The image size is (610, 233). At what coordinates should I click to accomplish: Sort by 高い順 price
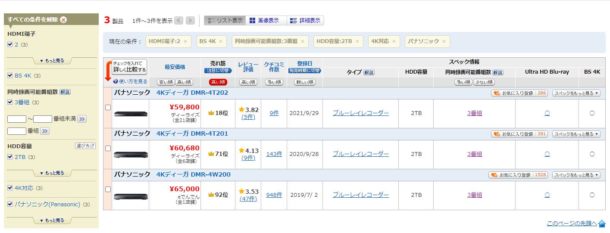(x=184, y=82)
